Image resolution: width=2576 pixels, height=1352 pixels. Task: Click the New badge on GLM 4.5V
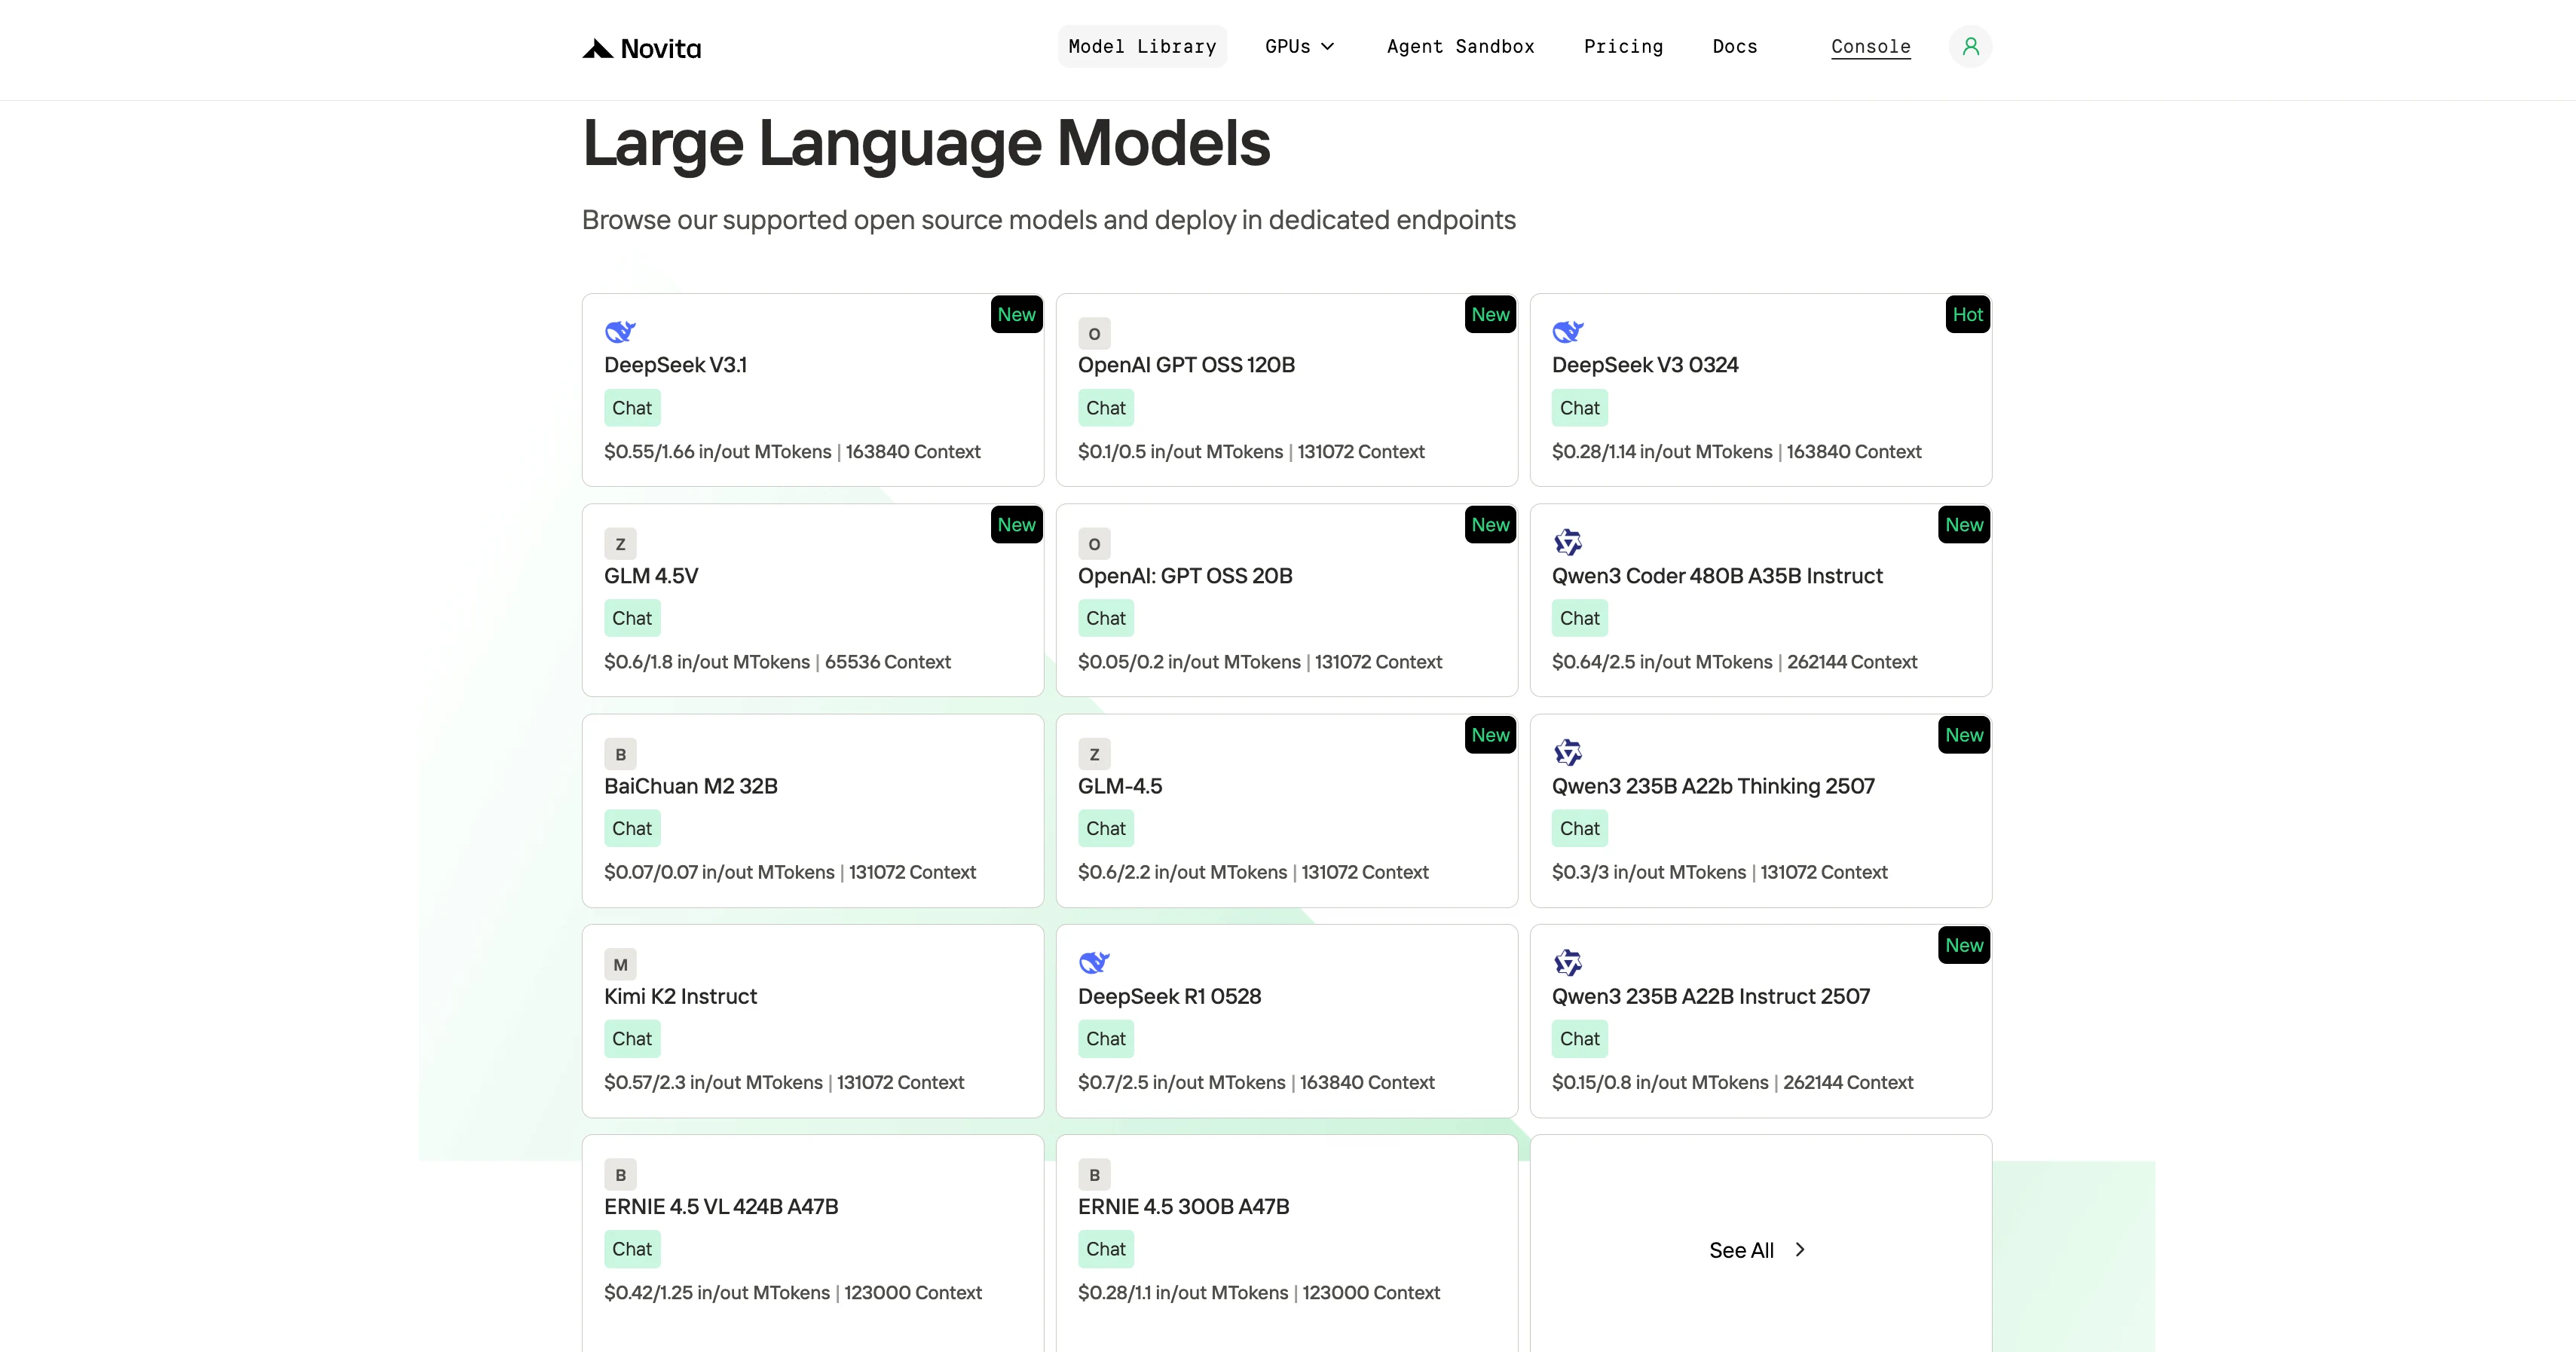[x=1016, y=524]
